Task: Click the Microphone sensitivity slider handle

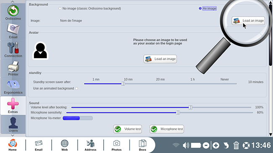Action: click(178, 113)
